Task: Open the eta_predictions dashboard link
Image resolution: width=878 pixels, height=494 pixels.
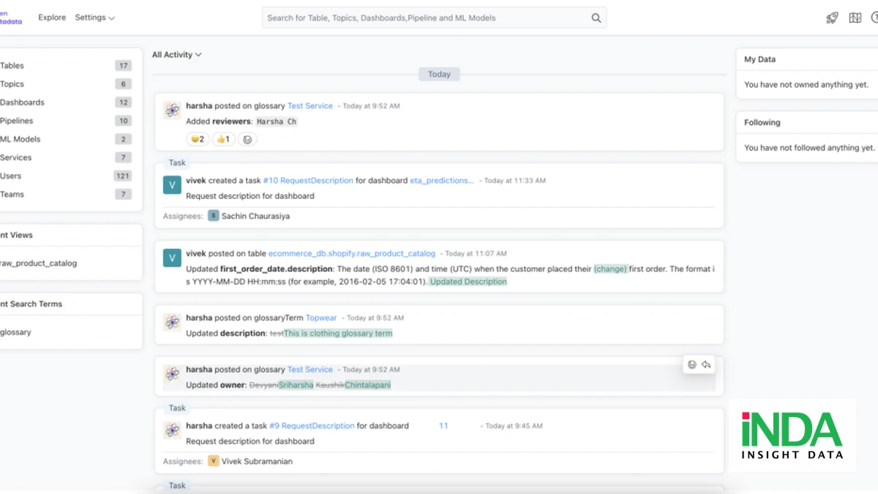Action: (442, 180)
